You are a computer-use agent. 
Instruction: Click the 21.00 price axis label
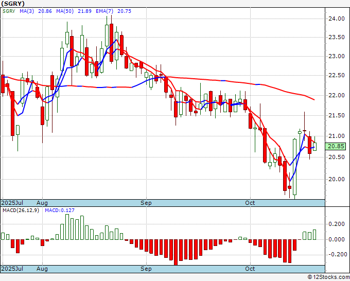coord(337,136)
